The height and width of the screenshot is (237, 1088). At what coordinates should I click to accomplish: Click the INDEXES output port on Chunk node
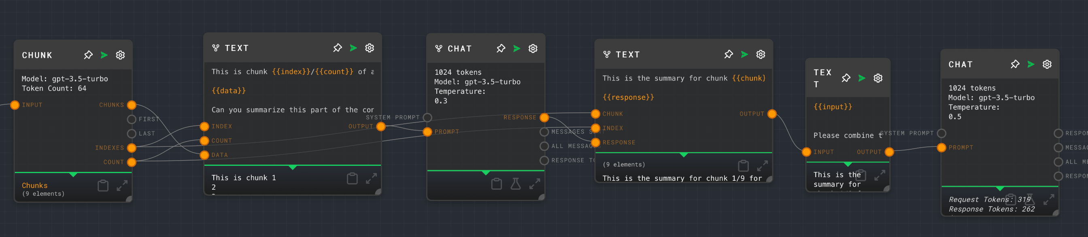click(132, 148)
